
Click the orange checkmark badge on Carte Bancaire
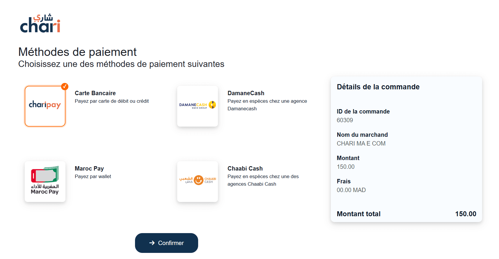[x=65, y=86]
